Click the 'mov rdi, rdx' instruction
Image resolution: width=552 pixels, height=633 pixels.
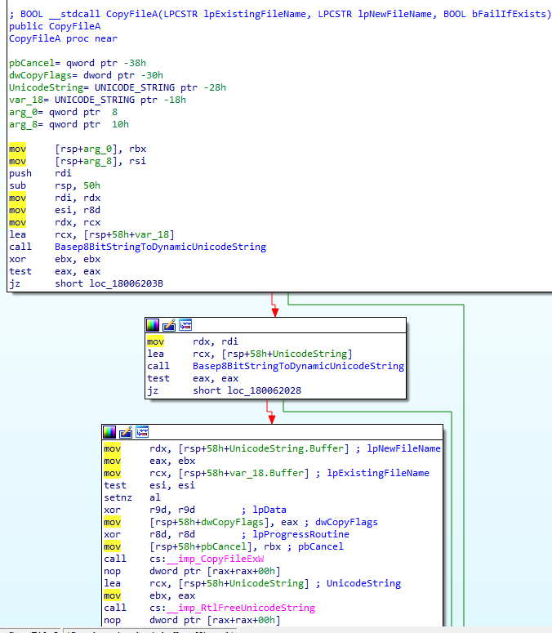(x=55, y=198)
